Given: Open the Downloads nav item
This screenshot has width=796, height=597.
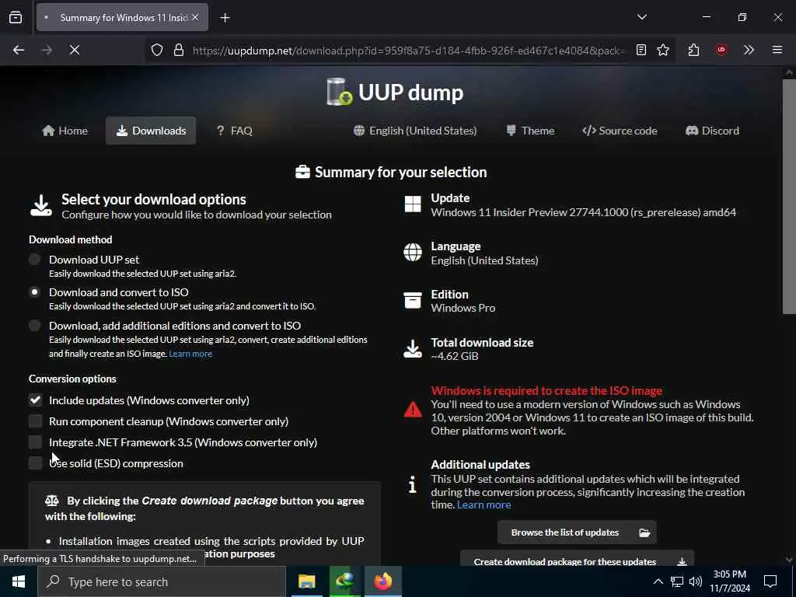Looking at the screenshot, I should point(151,131).
